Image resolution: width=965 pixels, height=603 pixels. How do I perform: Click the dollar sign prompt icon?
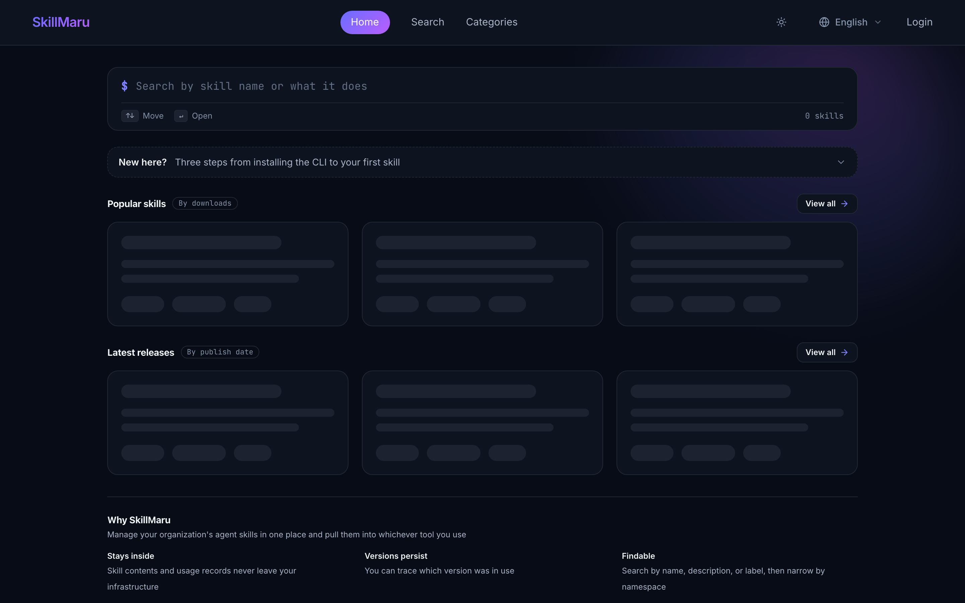(x=124, y=86)
